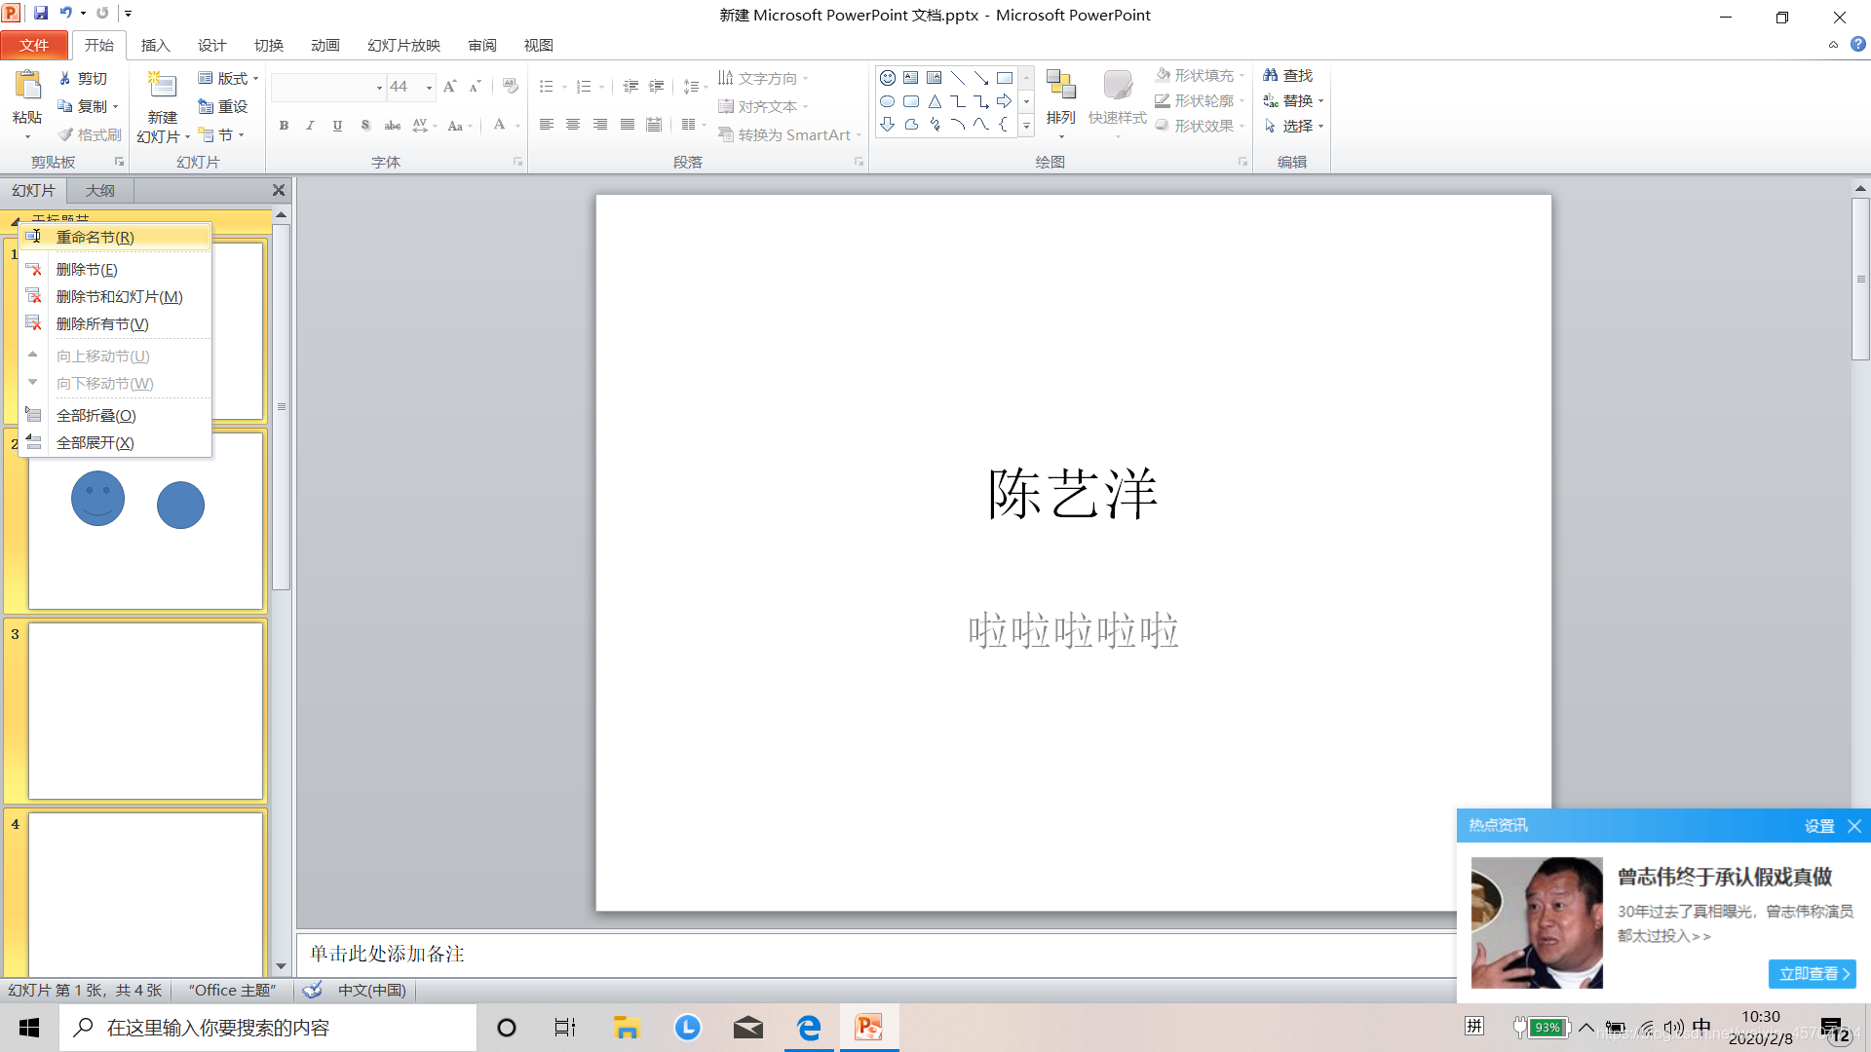Select slide 3 thumbnail
Viewport: 1871px width, 1052px height.
(145, 711)
